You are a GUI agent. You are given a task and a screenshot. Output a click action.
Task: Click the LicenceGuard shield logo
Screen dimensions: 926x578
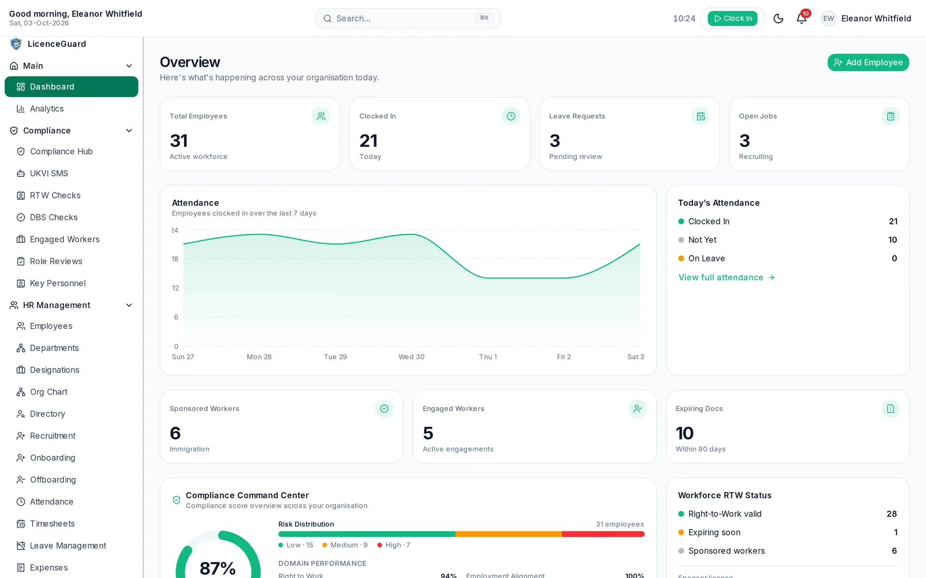(16, 44)
